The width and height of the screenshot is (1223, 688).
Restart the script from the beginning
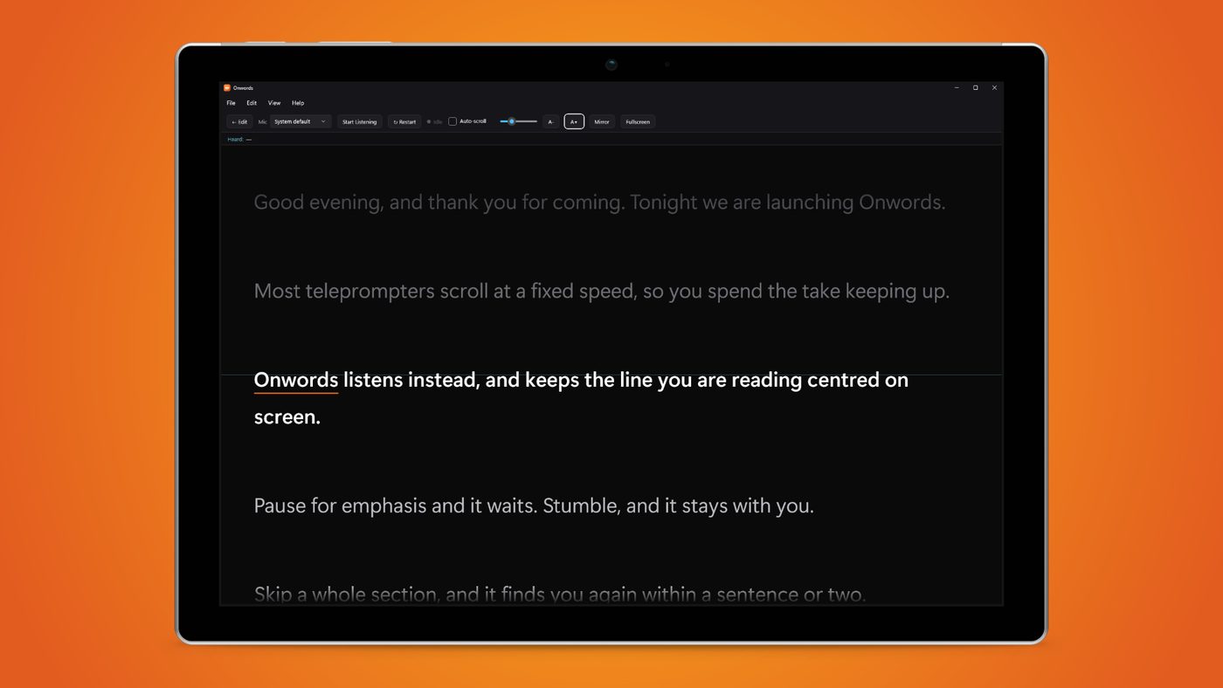coord(404,122)
